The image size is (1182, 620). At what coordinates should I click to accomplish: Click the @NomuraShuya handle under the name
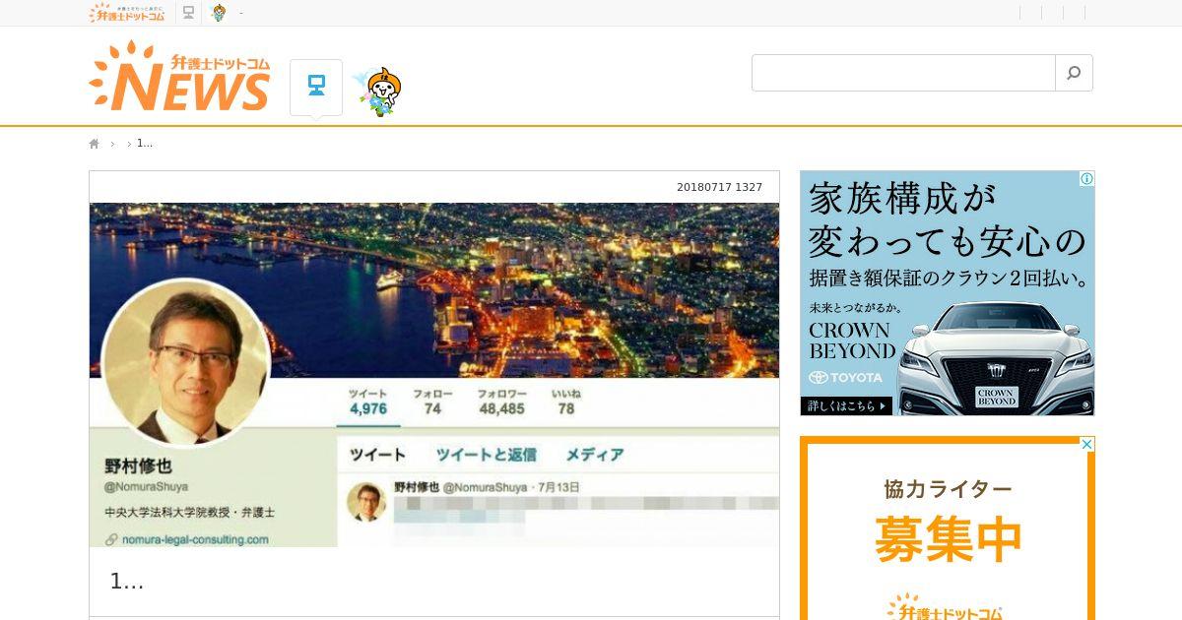[x=146, y=487]
